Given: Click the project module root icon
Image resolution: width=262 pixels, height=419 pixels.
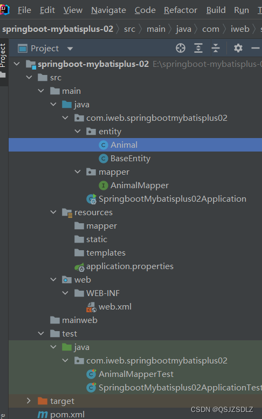Looking at the screenshot, I should 31,64.
